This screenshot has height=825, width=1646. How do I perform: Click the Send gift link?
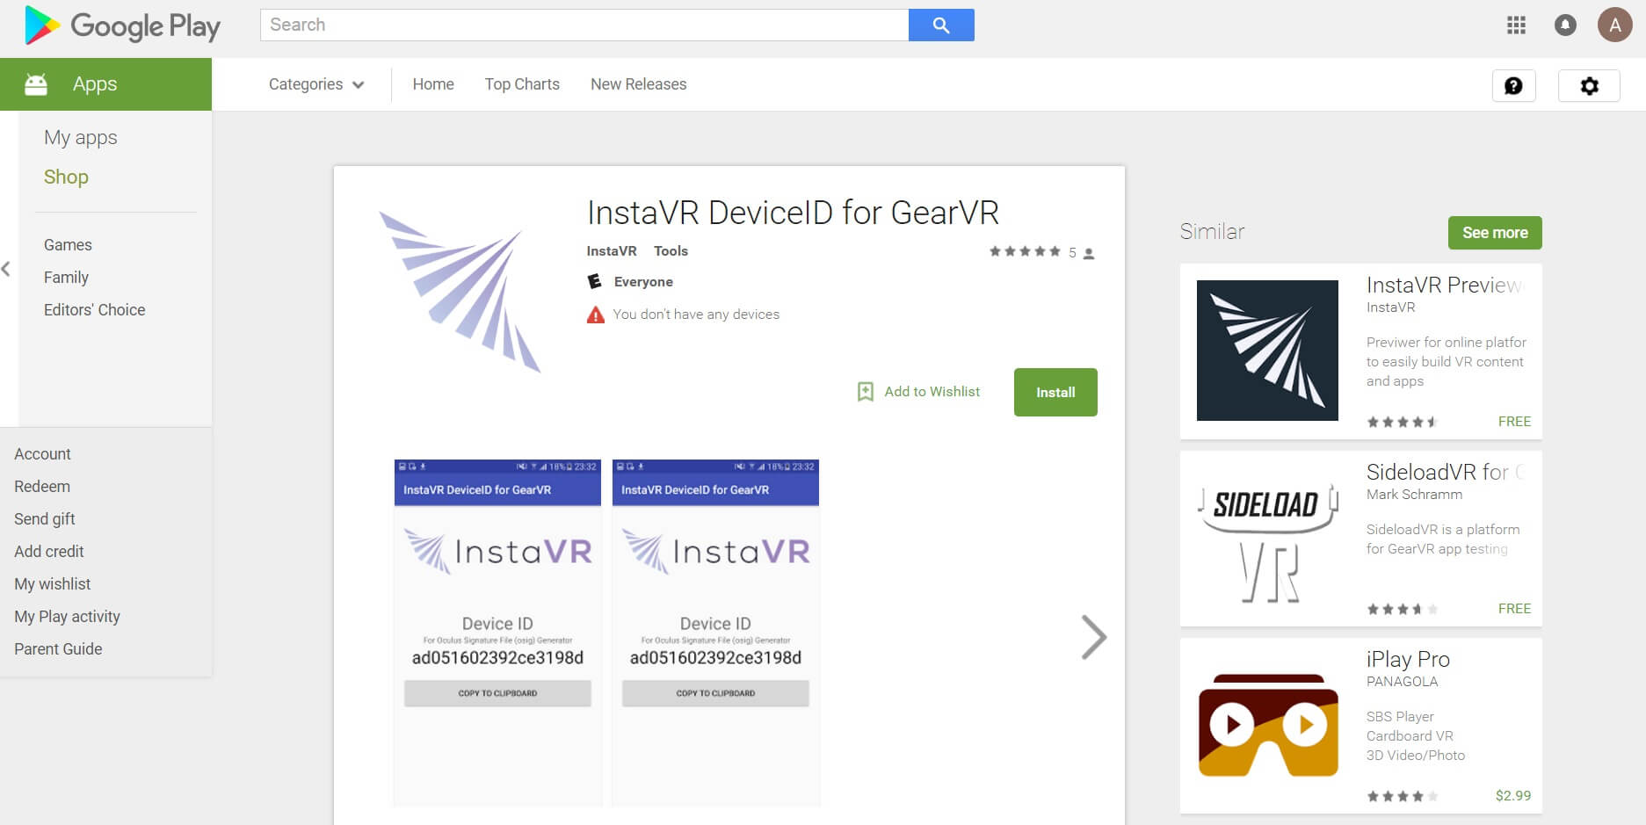point(45,519)
